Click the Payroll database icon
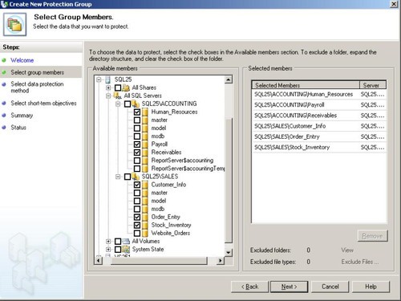 [145, 144]
